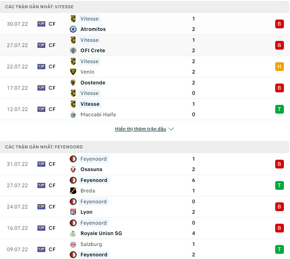Click the Venlo club badge
Screen dimensions: 290x259
pos(73,72)
